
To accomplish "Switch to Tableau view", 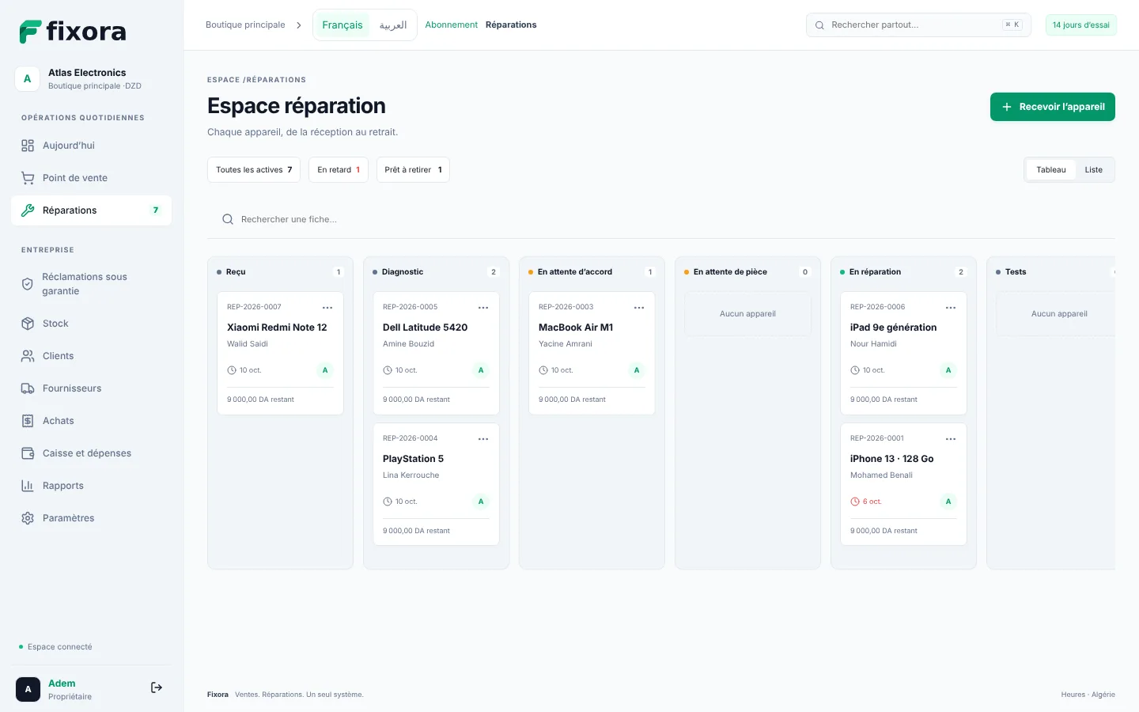I will coord(1051,170).
